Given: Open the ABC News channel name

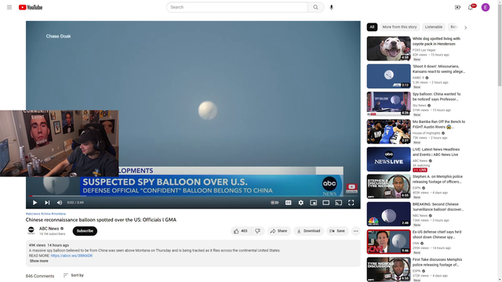Looking at the screenshot, I should click(49, 228).
